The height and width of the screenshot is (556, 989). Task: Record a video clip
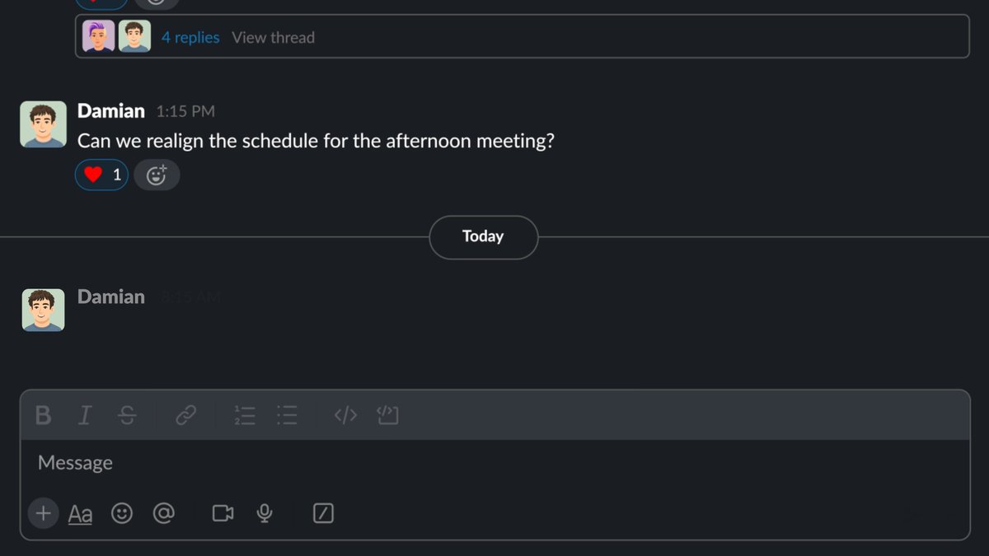coord(223,514)
